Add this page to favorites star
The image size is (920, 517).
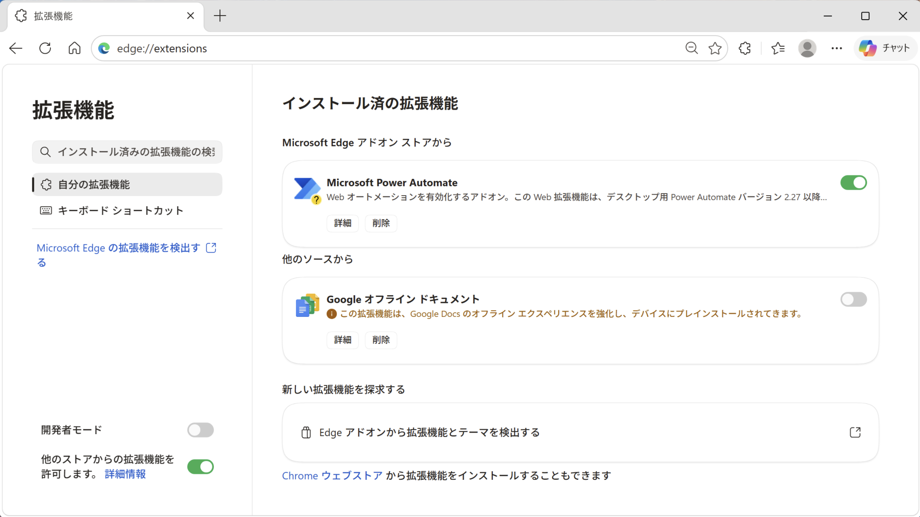click(715, 48)
